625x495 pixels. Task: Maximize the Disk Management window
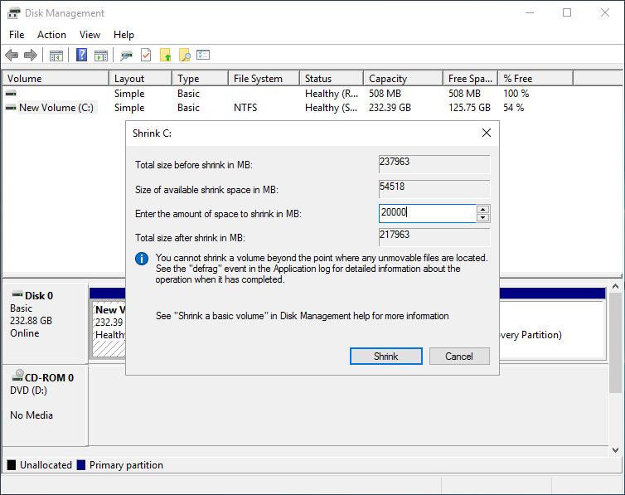click(x=567, y=12)
